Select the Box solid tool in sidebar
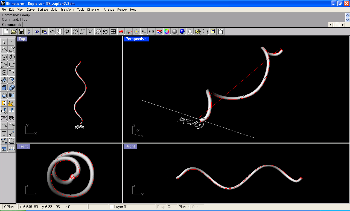The height and width of the screenshot is (211, 350). point(4,88)
